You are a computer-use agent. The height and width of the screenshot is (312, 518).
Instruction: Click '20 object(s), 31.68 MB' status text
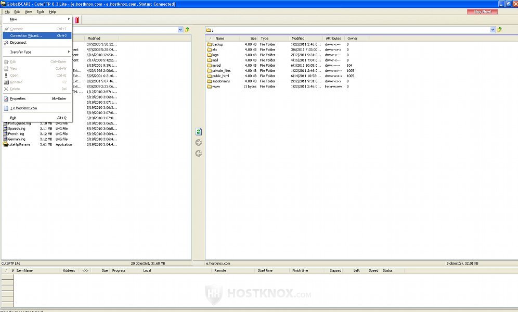(148, 264)
